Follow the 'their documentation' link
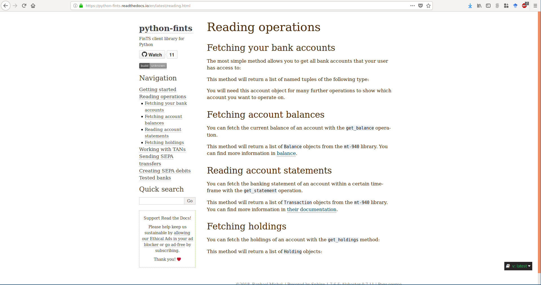This screenshot has height=285, width=541. pyautogui.click(x=312, y=209)
